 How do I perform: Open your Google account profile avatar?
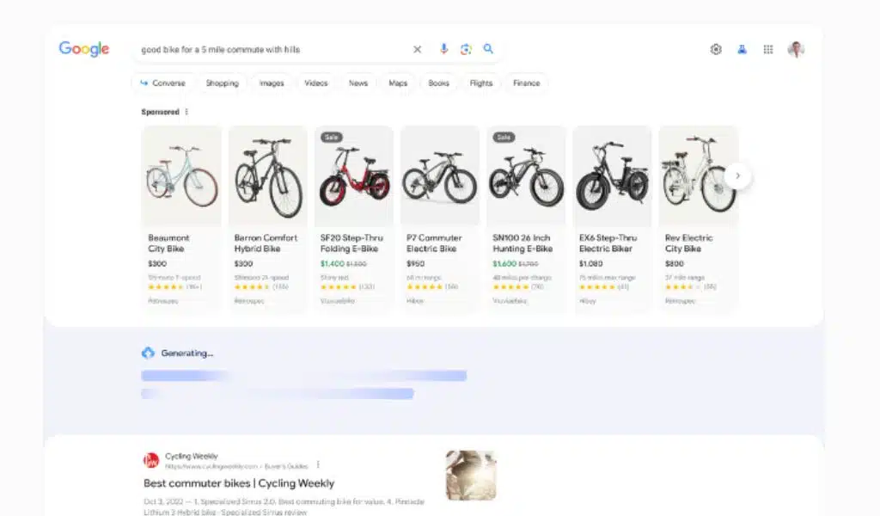point(796,49)
